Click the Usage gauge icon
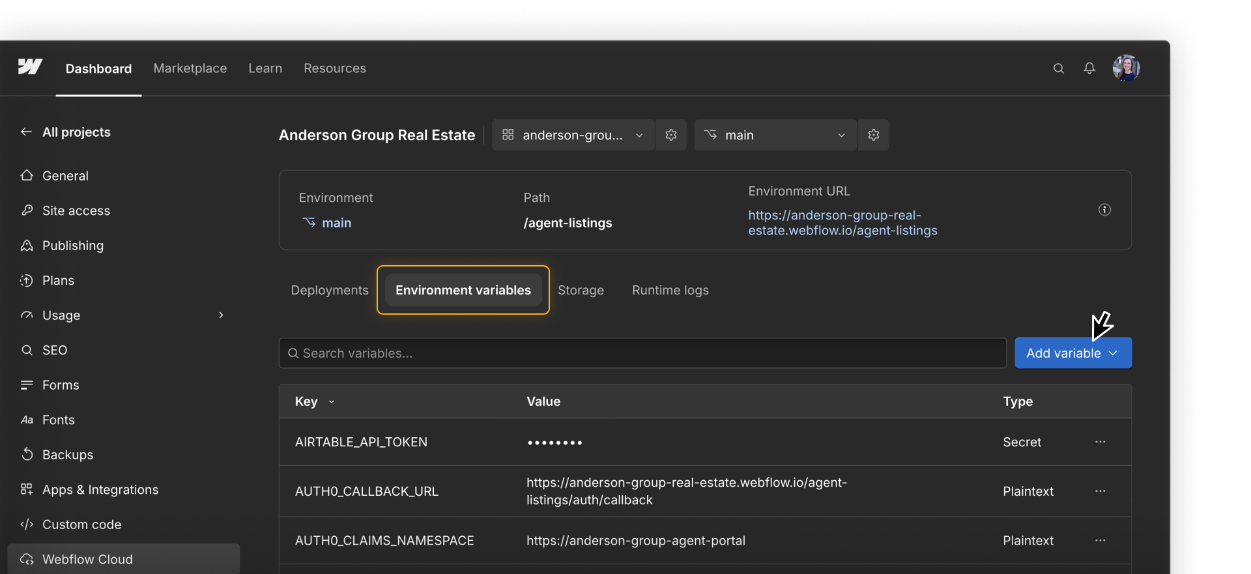Screen dimensions: 1251x574 [x=27, y=315]
